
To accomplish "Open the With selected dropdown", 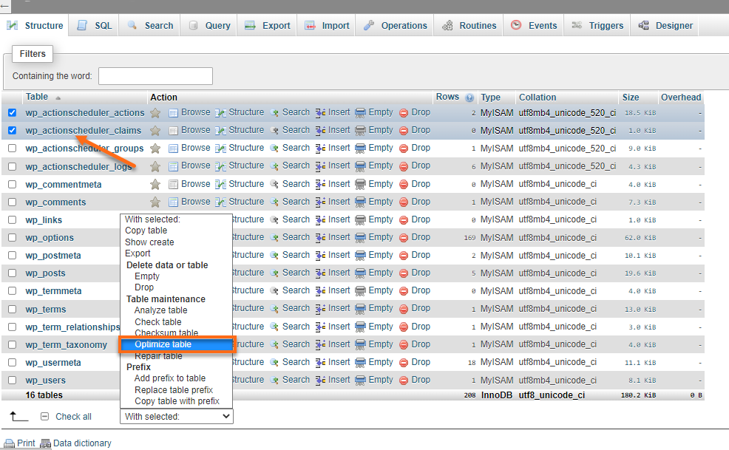I will 176,416.
